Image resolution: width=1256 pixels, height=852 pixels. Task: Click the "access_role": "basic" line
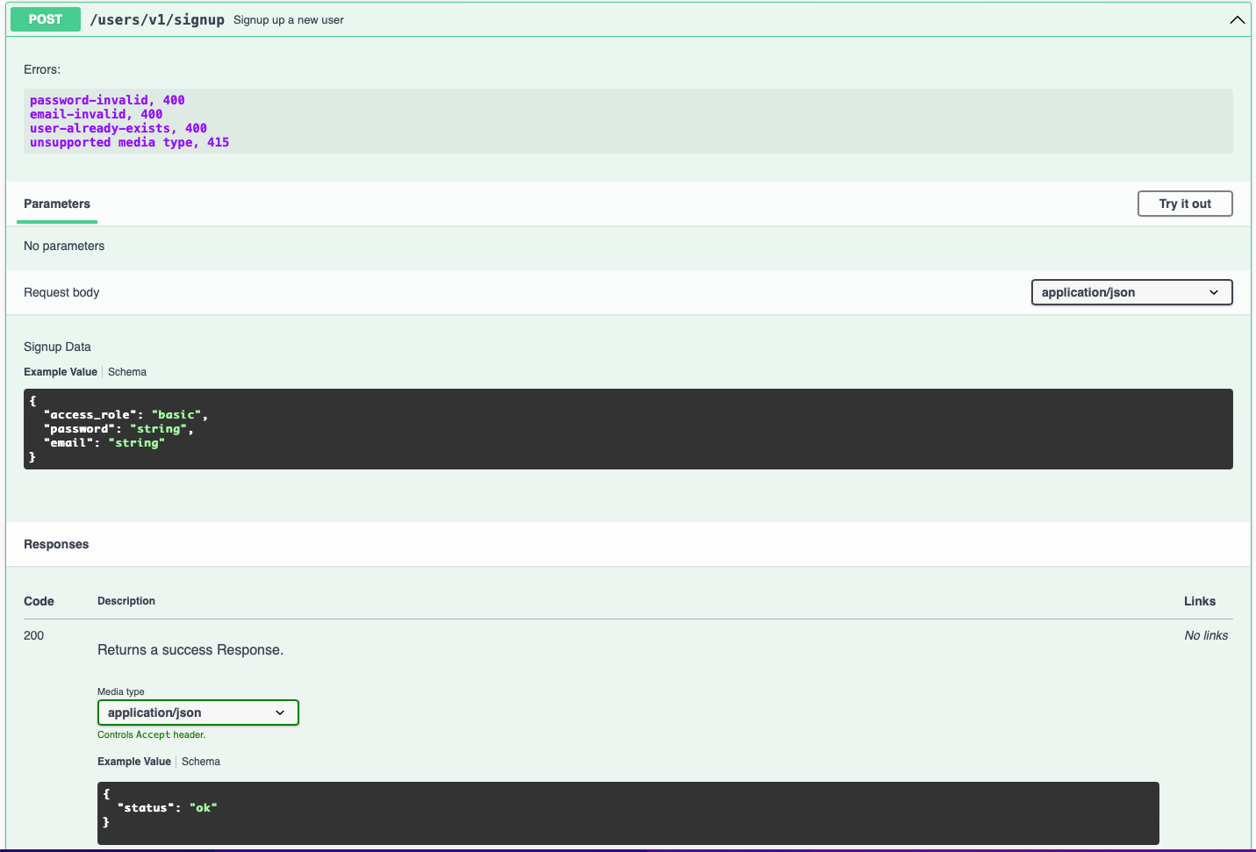click(126, 415)
